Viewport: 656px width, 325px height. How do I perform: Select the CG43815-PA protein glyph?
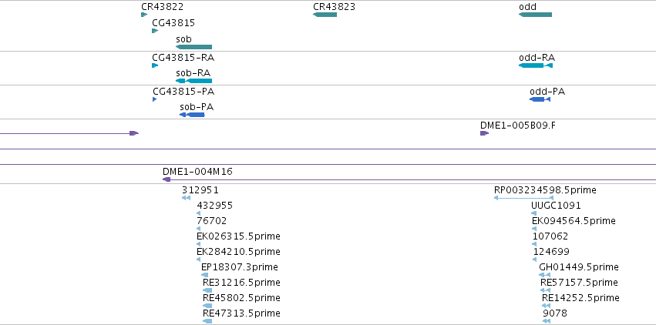click(154, 99)
